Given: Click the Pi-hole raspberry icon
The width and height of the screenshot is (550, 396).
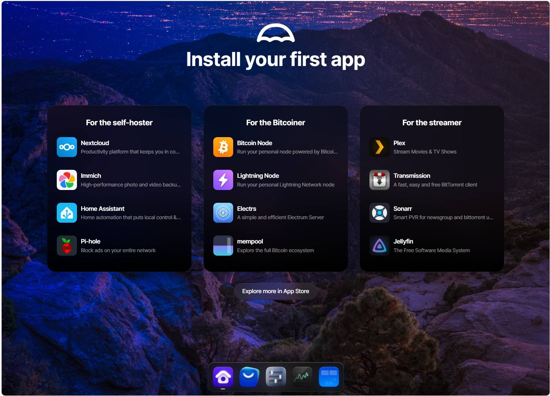Looking at the screenshot, I should coord(67,245).
